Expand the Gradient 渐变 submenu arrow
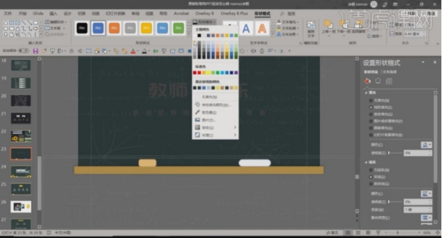The image size is (442, 238). (235, 128)
